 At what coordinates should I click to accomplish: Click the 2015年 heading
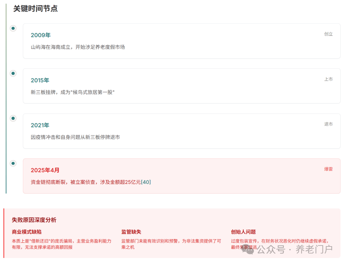pos(40,80)
